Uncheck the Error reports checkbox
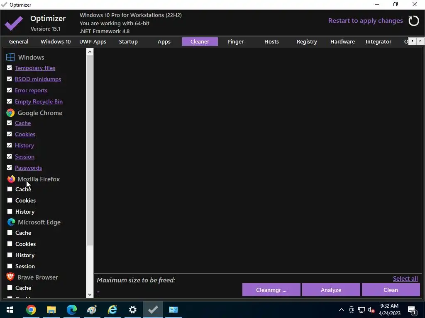Screen dimensions: 425x318 tap(10, 90)
